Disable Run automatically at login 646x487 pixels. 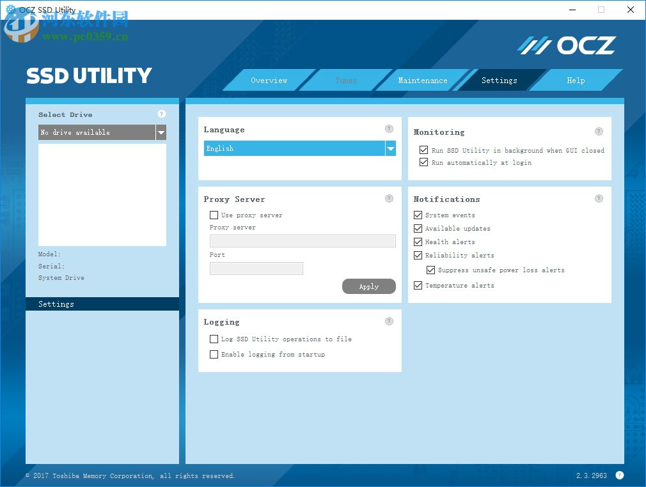423,162
